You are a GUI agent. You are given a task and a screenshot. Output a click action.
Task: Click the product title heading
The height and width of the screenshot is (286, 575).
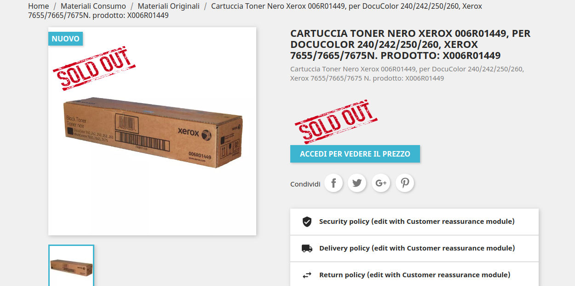410,45
